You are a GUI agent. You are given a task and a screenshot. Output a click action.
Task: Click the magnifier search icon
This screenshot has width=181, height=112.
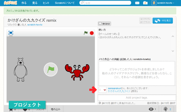click(82, 3)
